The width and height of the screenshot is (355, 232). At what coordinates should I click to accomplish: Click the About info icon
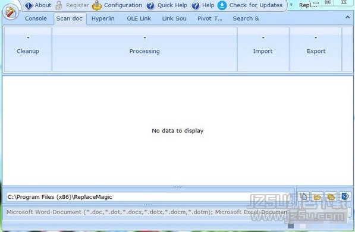pos(29,5)
